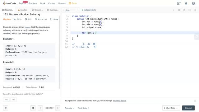
Task: Open the Discuss item in top navigation
Action: [x=62, y=3]
